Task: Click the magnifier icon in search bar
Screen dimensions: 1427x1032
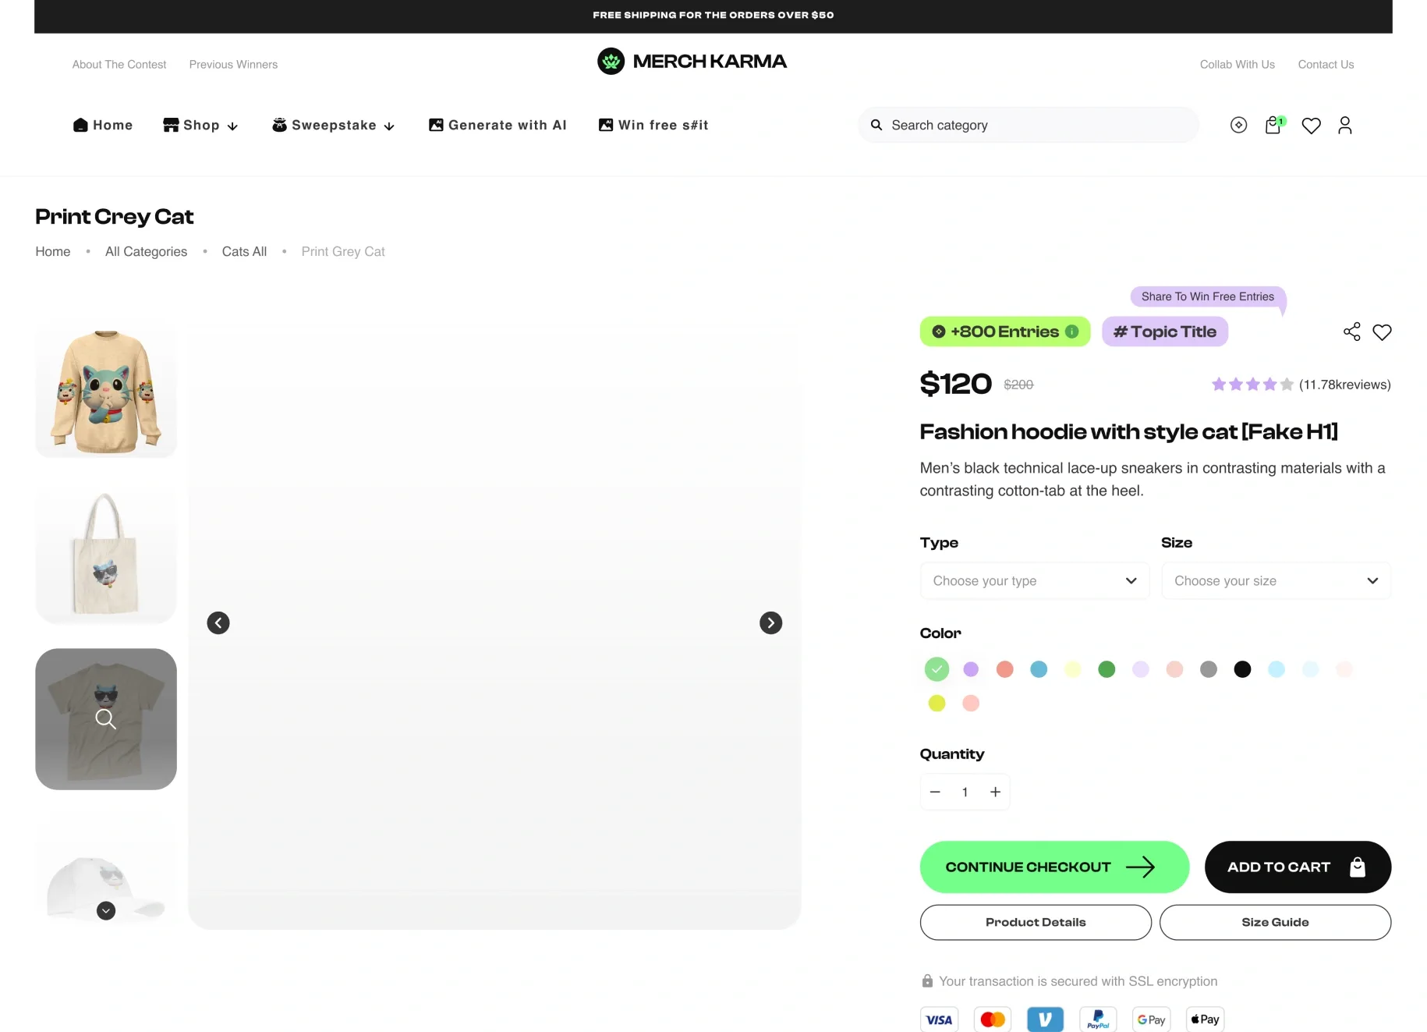Action: tap(876, 125)
